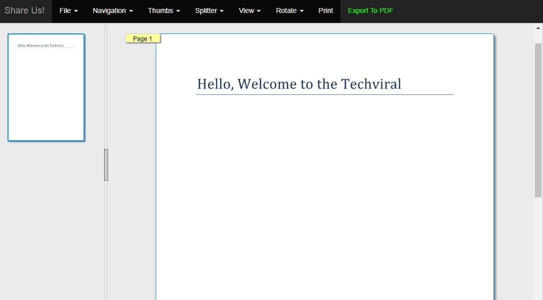543x300 pixels.
Task: Open the Rotate dropdown menu
Action: [289, 10]
